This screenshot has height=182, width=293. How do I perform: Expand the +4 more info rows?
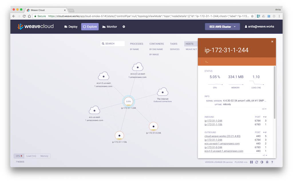coord(264,109)
